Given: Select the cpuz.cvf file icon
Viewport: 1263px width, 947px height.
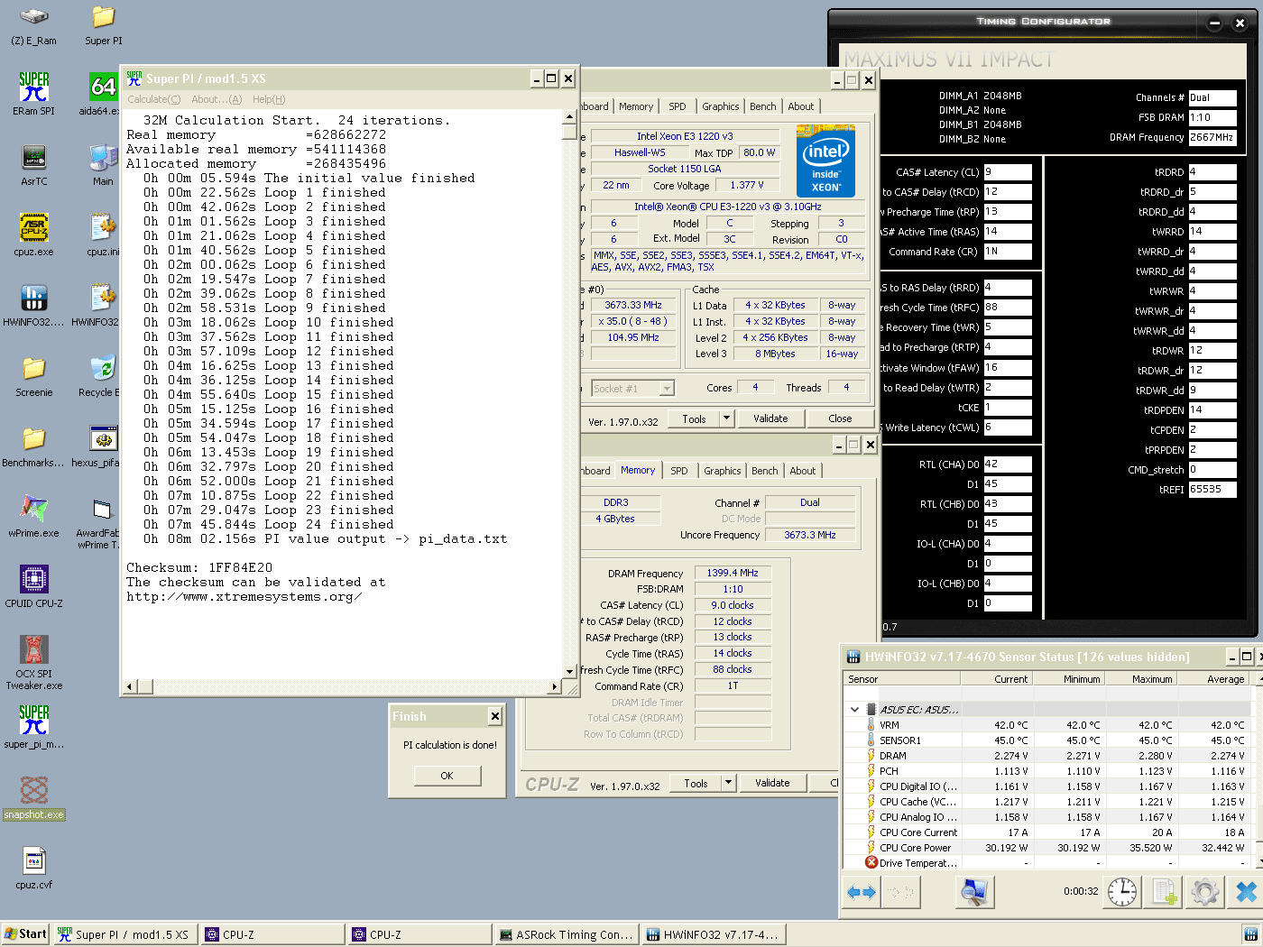Looking at the screenshot, I should [x=33, y=868].
